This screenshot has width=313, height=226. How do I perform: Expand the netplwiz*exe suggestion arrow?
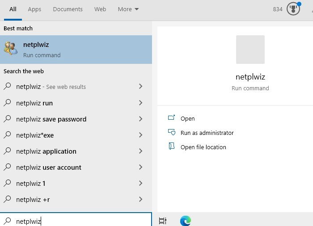point(140,135)
